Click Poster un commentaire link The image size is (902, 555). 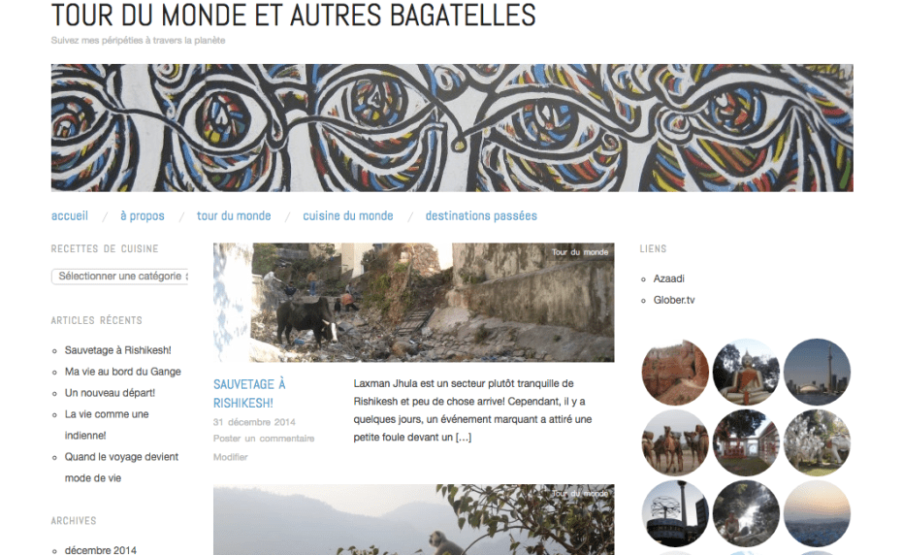[x=264, y=439]
